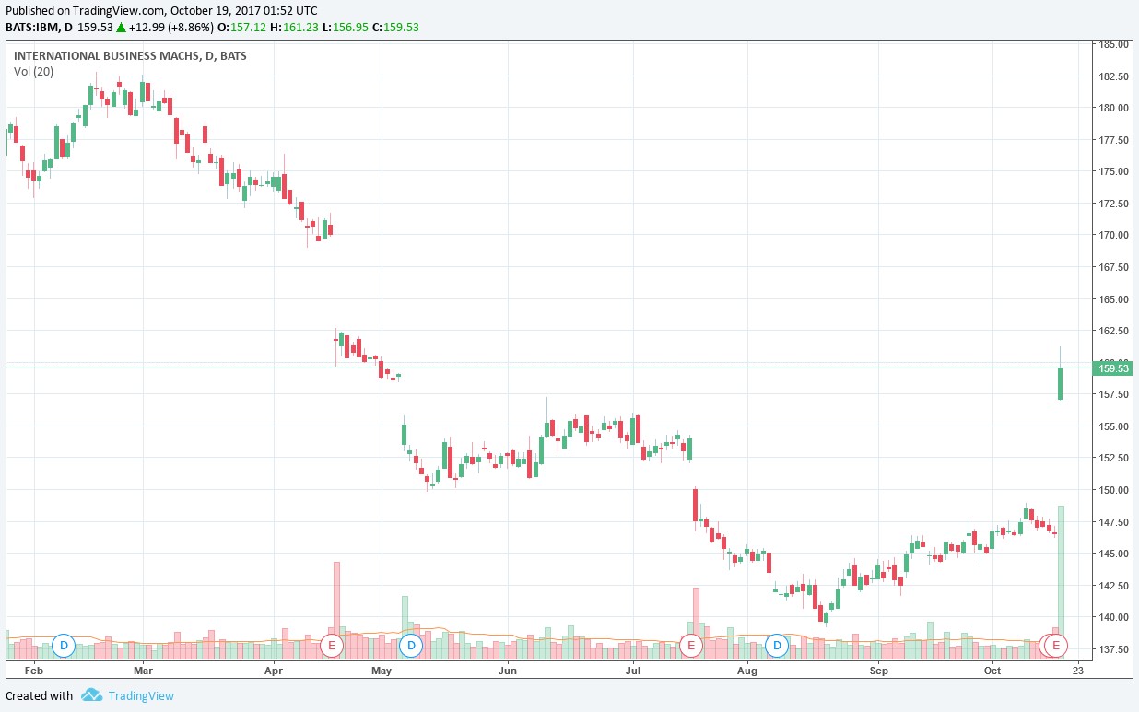
Task: Click the July earnings E marker
Action: 690,646
